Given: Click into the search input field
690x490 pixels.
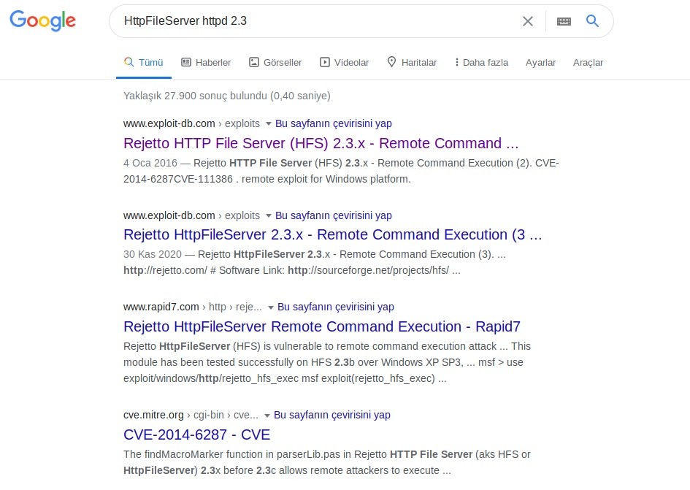Looking at the screenshot, I should [x=314, y=21].
